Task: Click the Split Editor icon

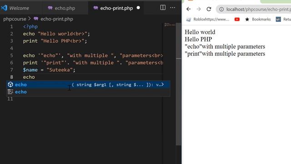Action: click(163, 8)
